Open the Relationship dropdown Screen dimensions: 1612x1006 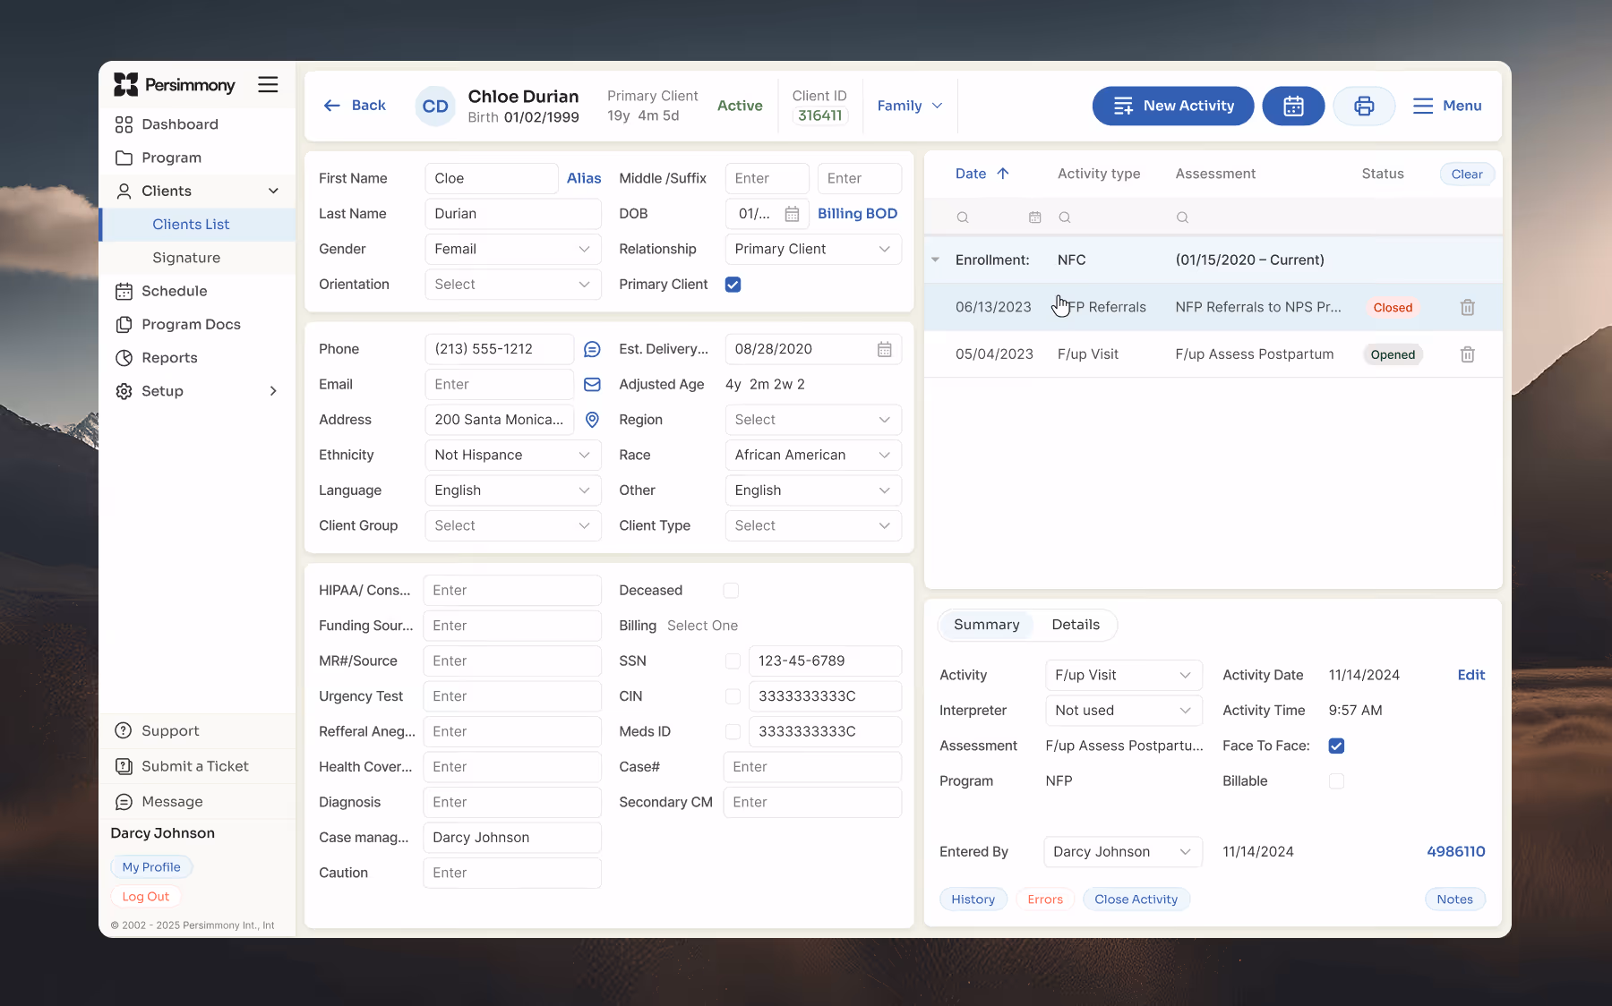pos(813,249)
